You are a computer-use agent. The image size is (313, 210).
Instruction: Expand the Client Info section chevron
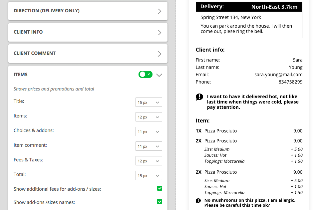(159, 32)
